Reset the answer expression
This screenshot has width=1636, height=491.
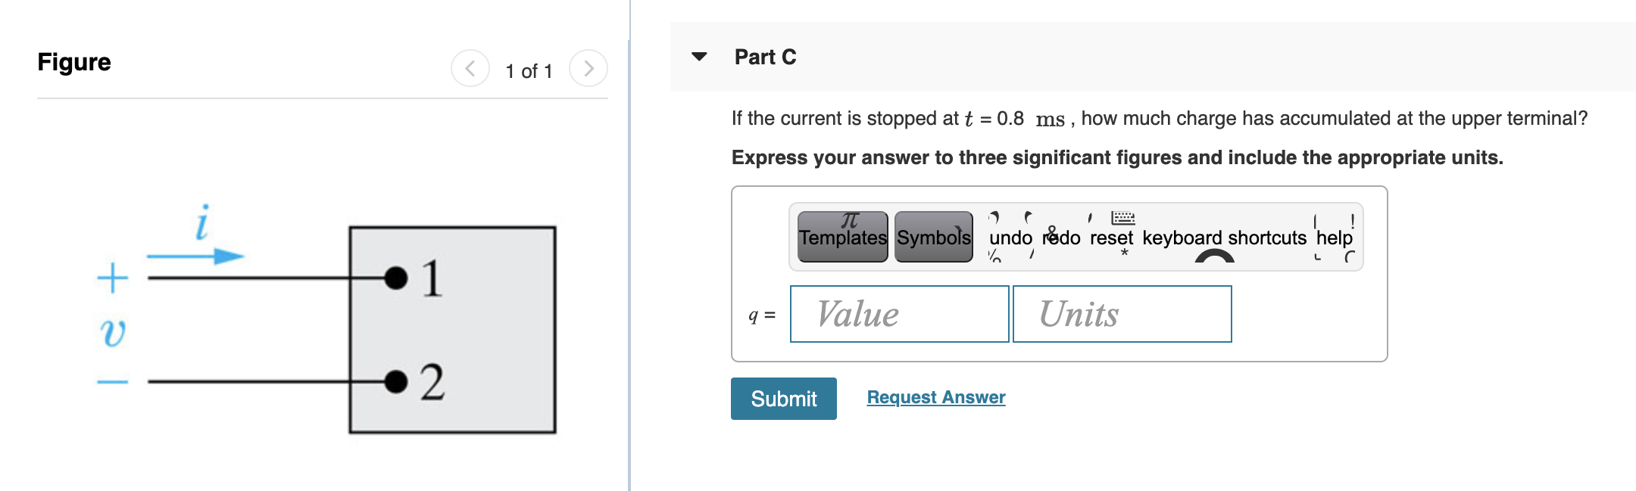point(1110,238)
